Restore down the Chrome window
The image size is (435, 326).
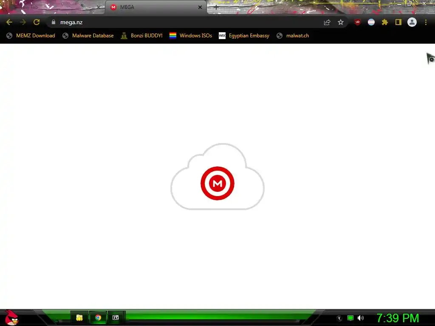pyautogui.click(x=410, y=3)
